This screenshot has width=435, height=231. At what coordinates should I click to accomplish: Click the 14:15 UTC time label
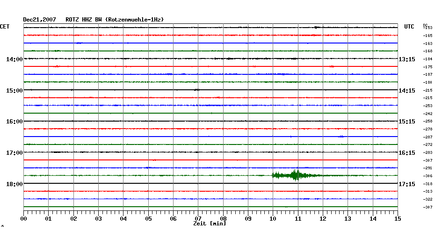click(407, 91)
